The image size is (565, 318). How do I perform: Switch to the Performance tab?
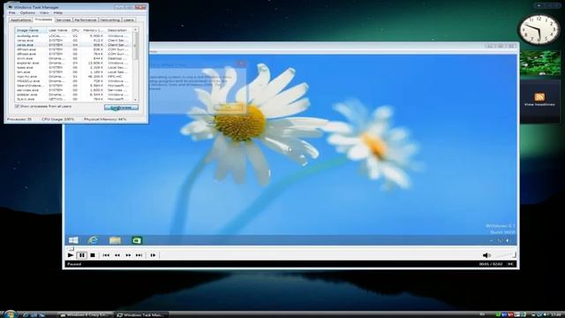coord(86,19)
